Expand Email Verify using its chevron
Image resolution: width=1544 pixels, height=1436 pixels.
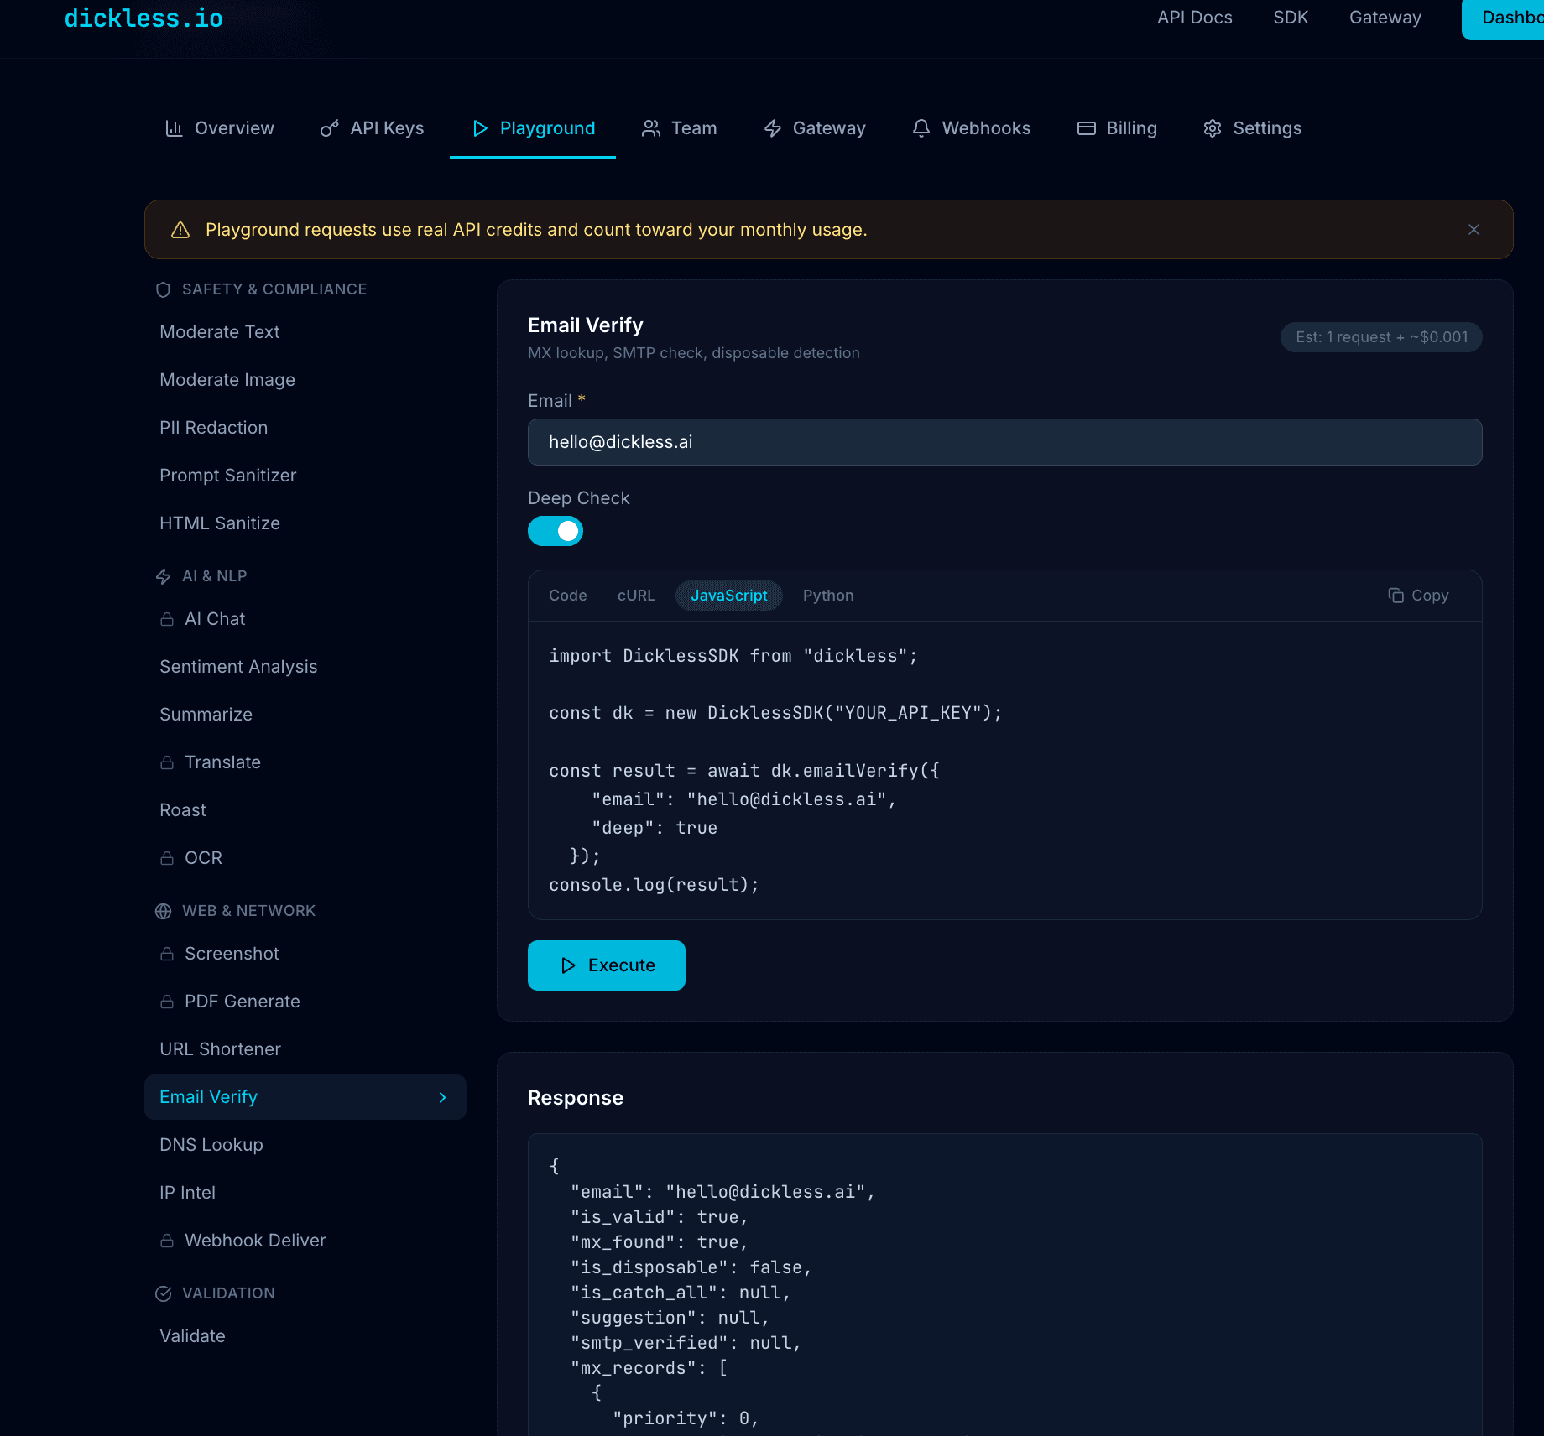[x=442, y=1097]
